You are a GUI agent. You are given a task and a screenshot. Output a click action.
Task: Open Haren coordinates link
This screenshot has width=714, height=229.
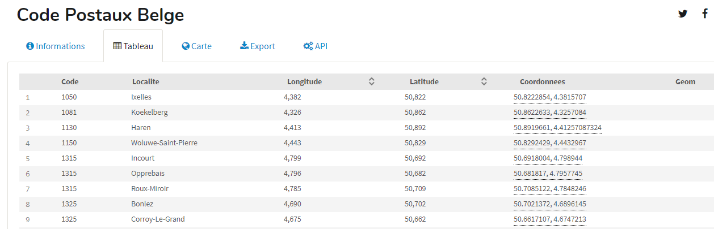coord(557,128)
